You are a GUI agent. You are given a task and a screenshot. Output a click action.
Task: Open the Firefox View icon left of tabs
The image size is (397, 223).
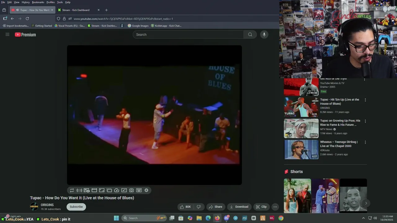pyautogui.click(x=4, y=10)
